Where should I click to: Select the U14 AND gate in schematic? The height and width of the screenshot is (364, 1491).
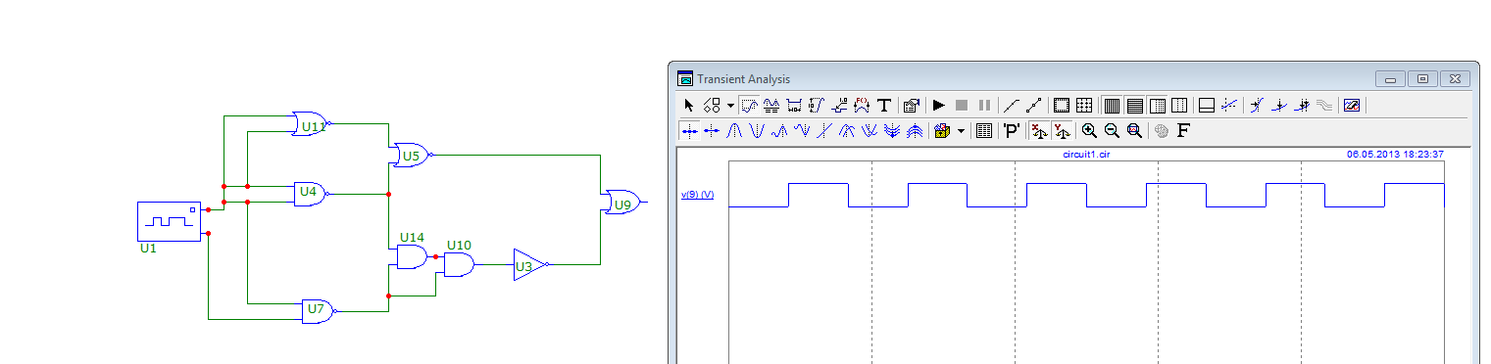[x=412, y=257]
